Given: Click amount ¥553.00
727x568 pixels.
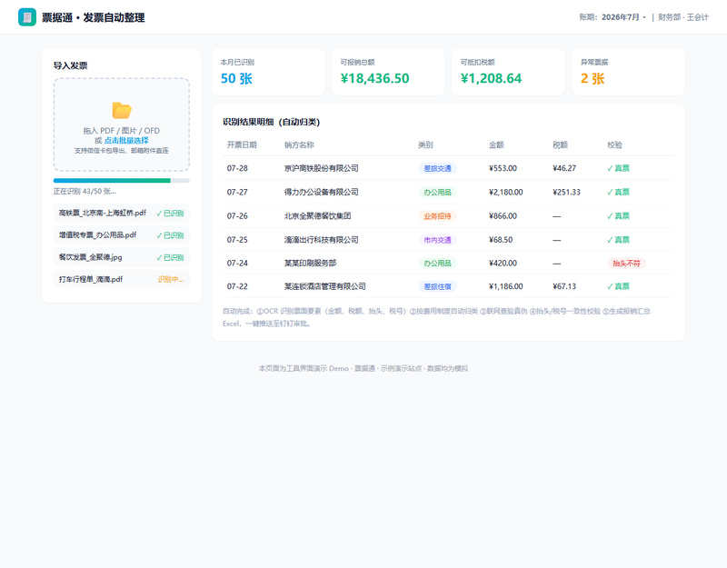Looking at the screenshot, I should point(503,168).
